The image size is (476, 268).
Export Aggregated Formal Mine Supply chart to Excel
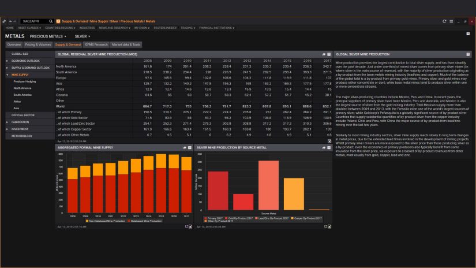click(x=190, y=226)
